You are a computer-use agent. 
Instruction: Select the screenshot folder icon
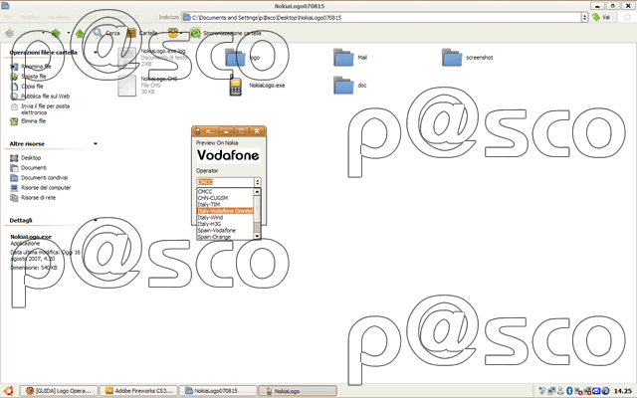[452, 58]
